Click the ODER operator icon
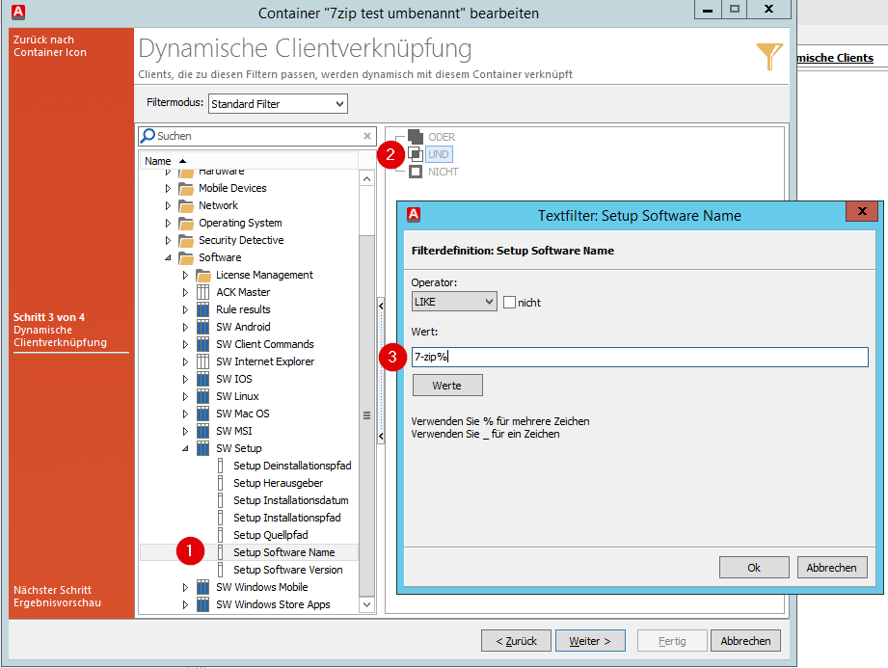This screenshot has width=888, height=668. pyautogui.click(x=416, y=137)
